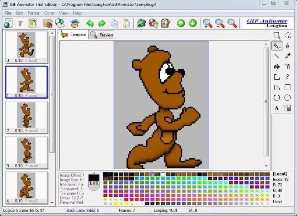Click frame list scrollbar down arrow
The image size is (297, 216).
pos(52,203)
